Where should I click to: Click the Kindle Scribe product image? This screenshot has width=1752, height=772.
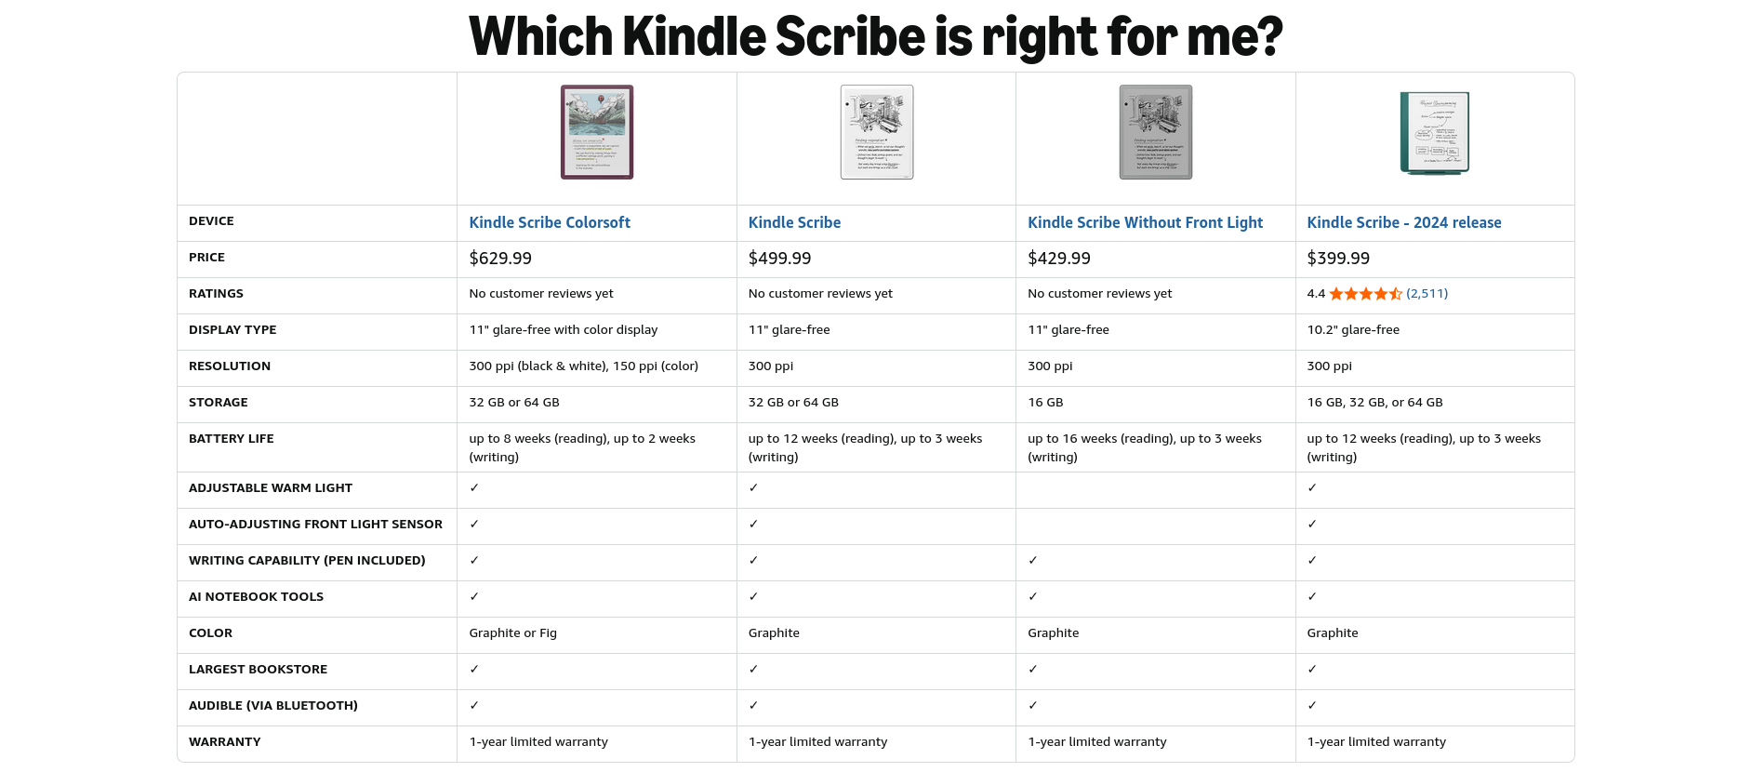(876, 132)
